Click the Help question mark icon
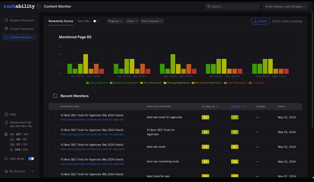This screenshot has width=314, height=182. (x=6, y=114)
